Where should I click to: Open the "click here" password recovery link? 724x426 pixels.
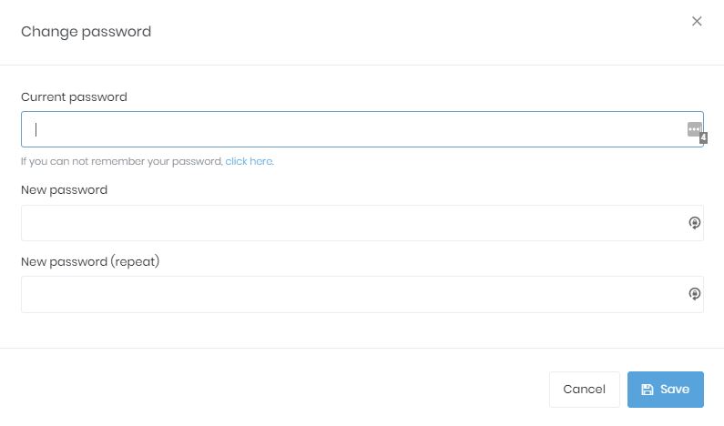pyautogui.click(x=249, y=161)
